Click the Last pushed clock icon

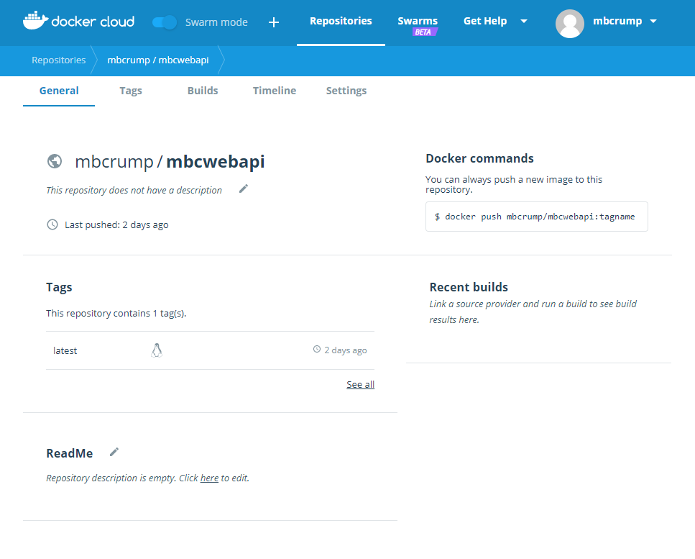point(52,224)
